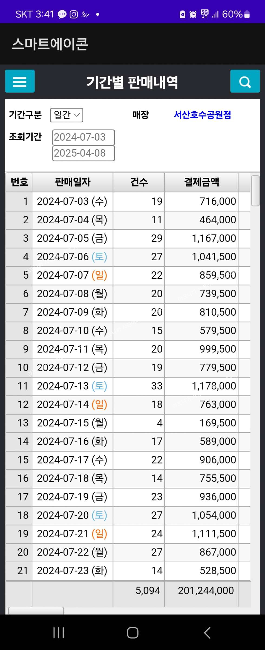
Task: Open the 일간 period type dropdown
Action: coord(67,115)
